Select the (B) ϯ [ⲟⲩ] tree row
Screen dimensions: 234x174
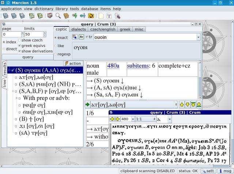pyautogui.click(x=31, y=119)
